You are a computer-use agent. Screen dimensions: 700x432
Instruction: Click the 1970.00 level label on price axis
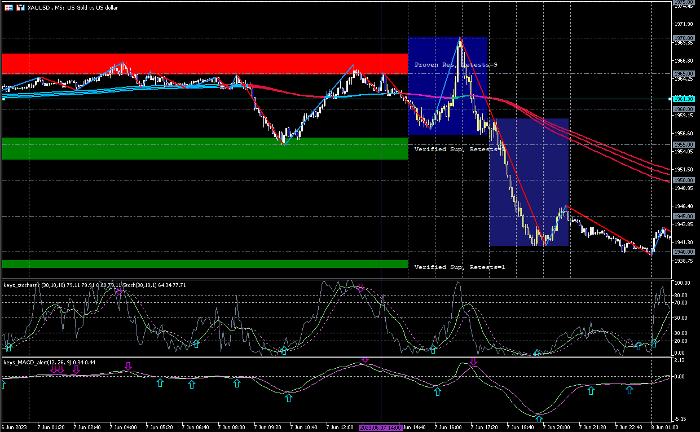click(683, 38)
